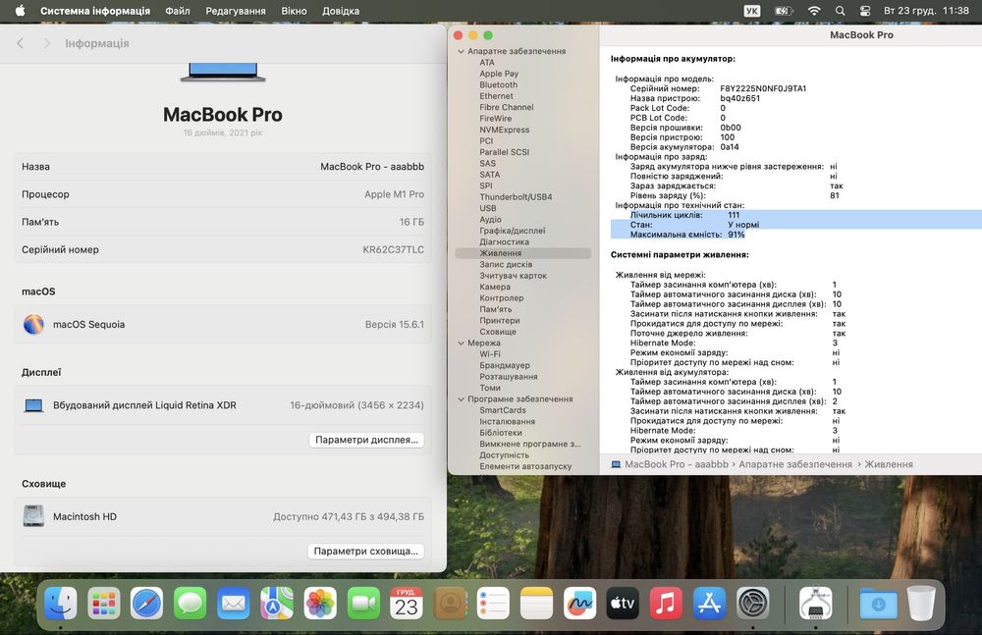This screenshot has width=982, height=635.
Task: Click the Параметри сховища button
Action: point(365,551)
